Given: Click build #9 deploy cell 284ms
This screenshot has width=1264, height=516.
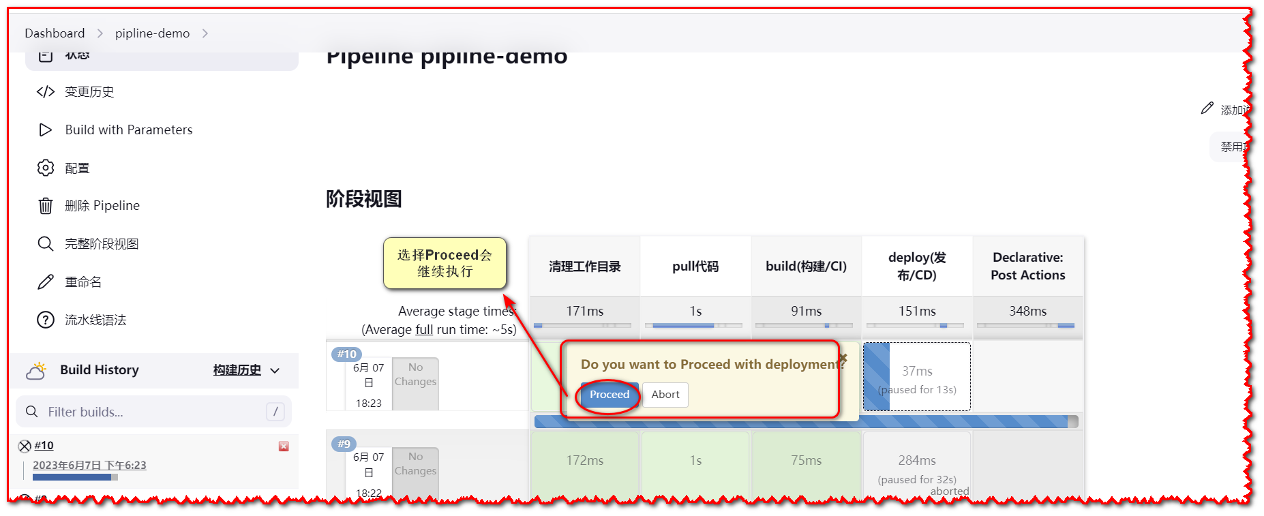Looking at the screenshot, I should [917, 465].
